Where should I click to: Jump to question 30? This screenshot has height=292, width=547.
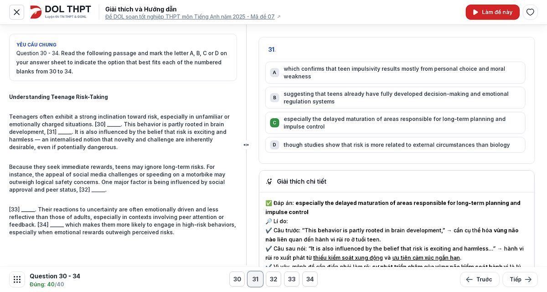237,279
